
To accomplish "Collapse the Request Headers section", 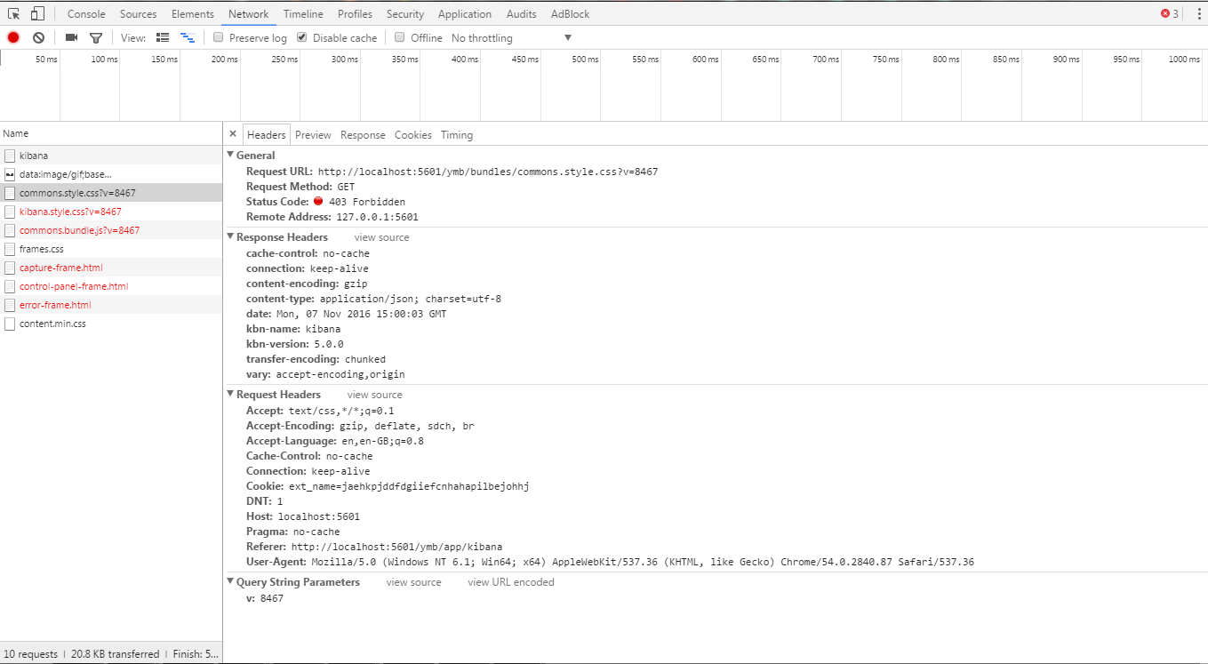I will point(231,395).
